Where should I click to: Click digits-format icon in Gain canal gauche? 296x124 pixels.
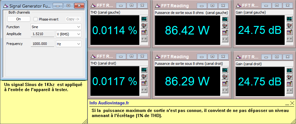[289, 19]
